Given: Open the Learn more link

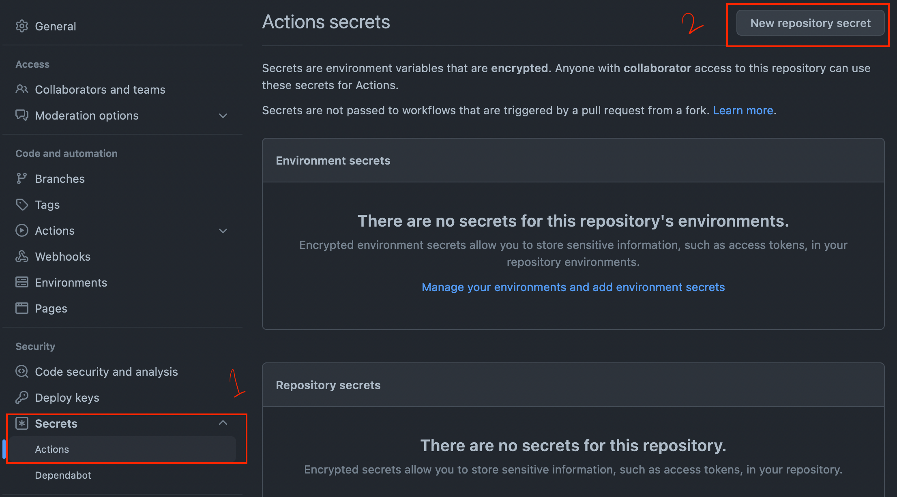Looking at the screenshot, I should click(743, 110).
